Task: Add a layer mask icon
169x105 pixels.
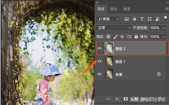Action: click(126, 99)
